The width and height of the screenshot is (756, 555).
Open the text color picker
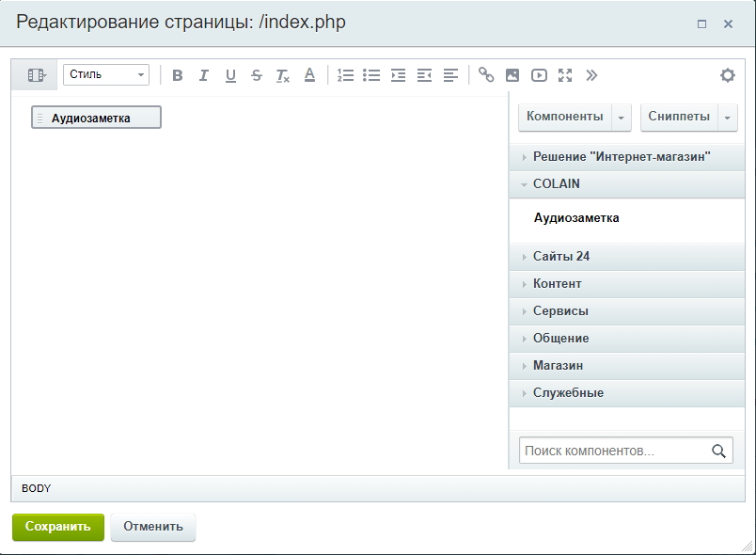click(309, 75)
